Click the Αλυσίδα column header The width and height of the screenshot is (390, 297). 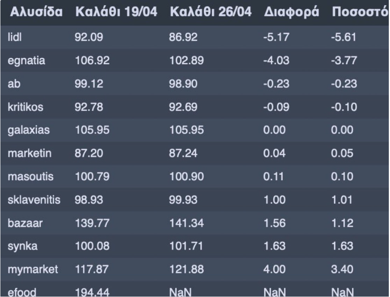tap(36, 12)
